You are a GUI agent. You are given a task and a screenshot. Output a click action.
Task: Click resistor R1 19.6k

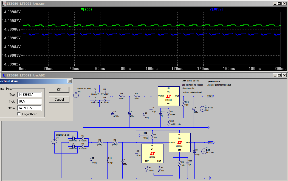[147, 169]
